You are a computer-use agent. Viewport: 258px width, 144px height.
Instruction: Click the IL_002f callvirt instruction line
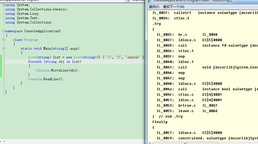(205, 13)
